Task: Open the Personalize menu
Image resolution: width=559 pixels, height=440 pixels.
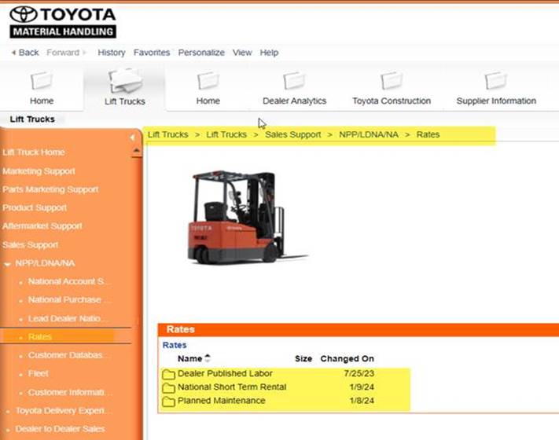Action: click(x=201, y=53)
